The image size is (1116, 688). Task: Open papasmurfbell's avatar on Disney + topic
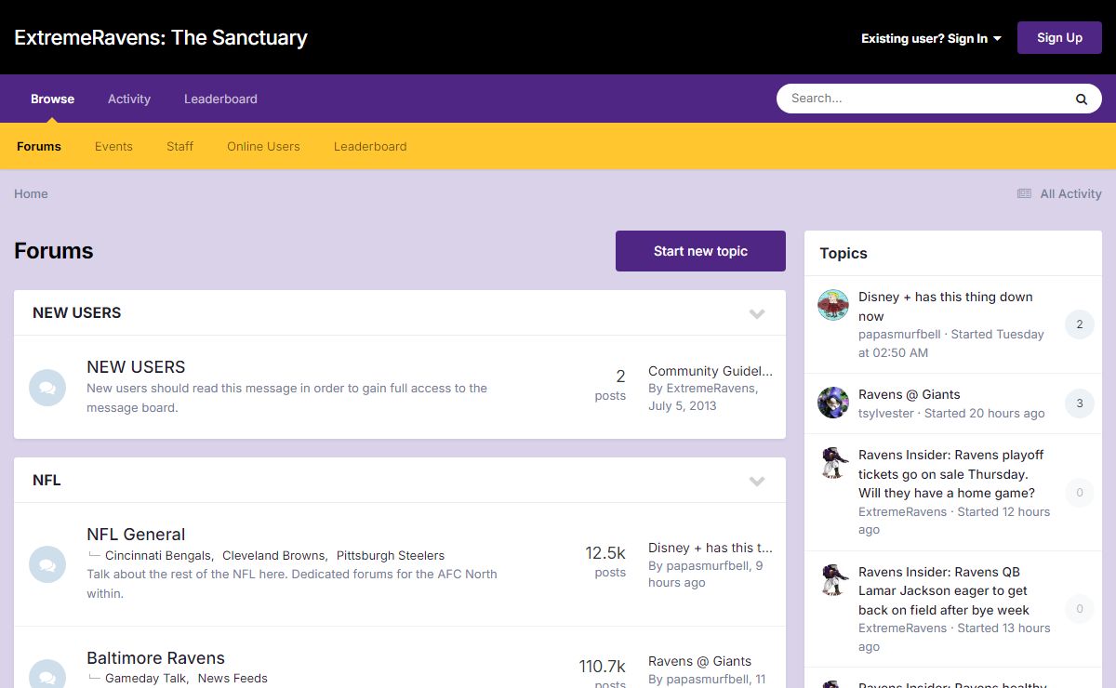[x=832, y=305]
